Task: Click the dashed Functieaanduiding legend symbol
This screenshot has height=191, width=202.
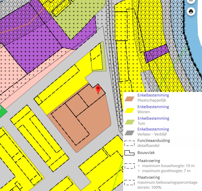Action: click(x=129, y=143)
